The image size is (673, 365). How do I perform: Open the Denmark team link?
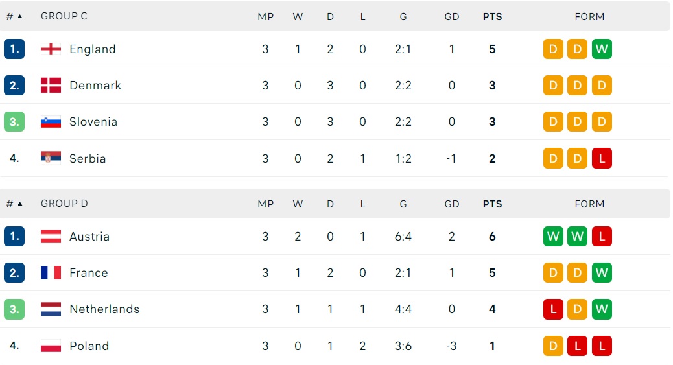tap(95, 86)
